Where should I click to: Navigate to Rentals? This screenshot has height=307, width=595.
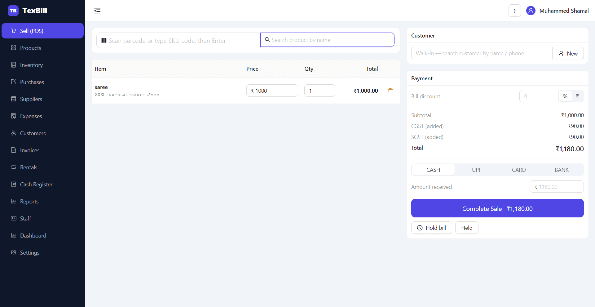point(42,167)
